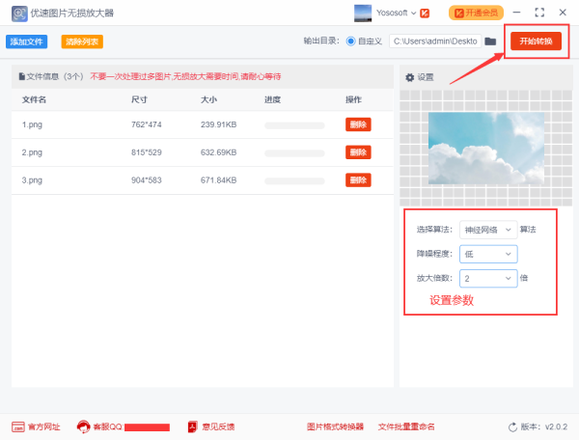
Task: Click the app logo in title bar
Action: click(x=18, y=13)
